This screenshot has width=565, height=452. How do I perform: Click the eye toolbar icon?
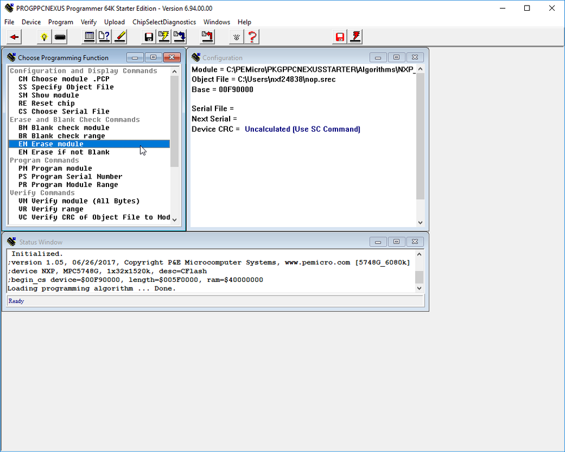pos(236,37)
